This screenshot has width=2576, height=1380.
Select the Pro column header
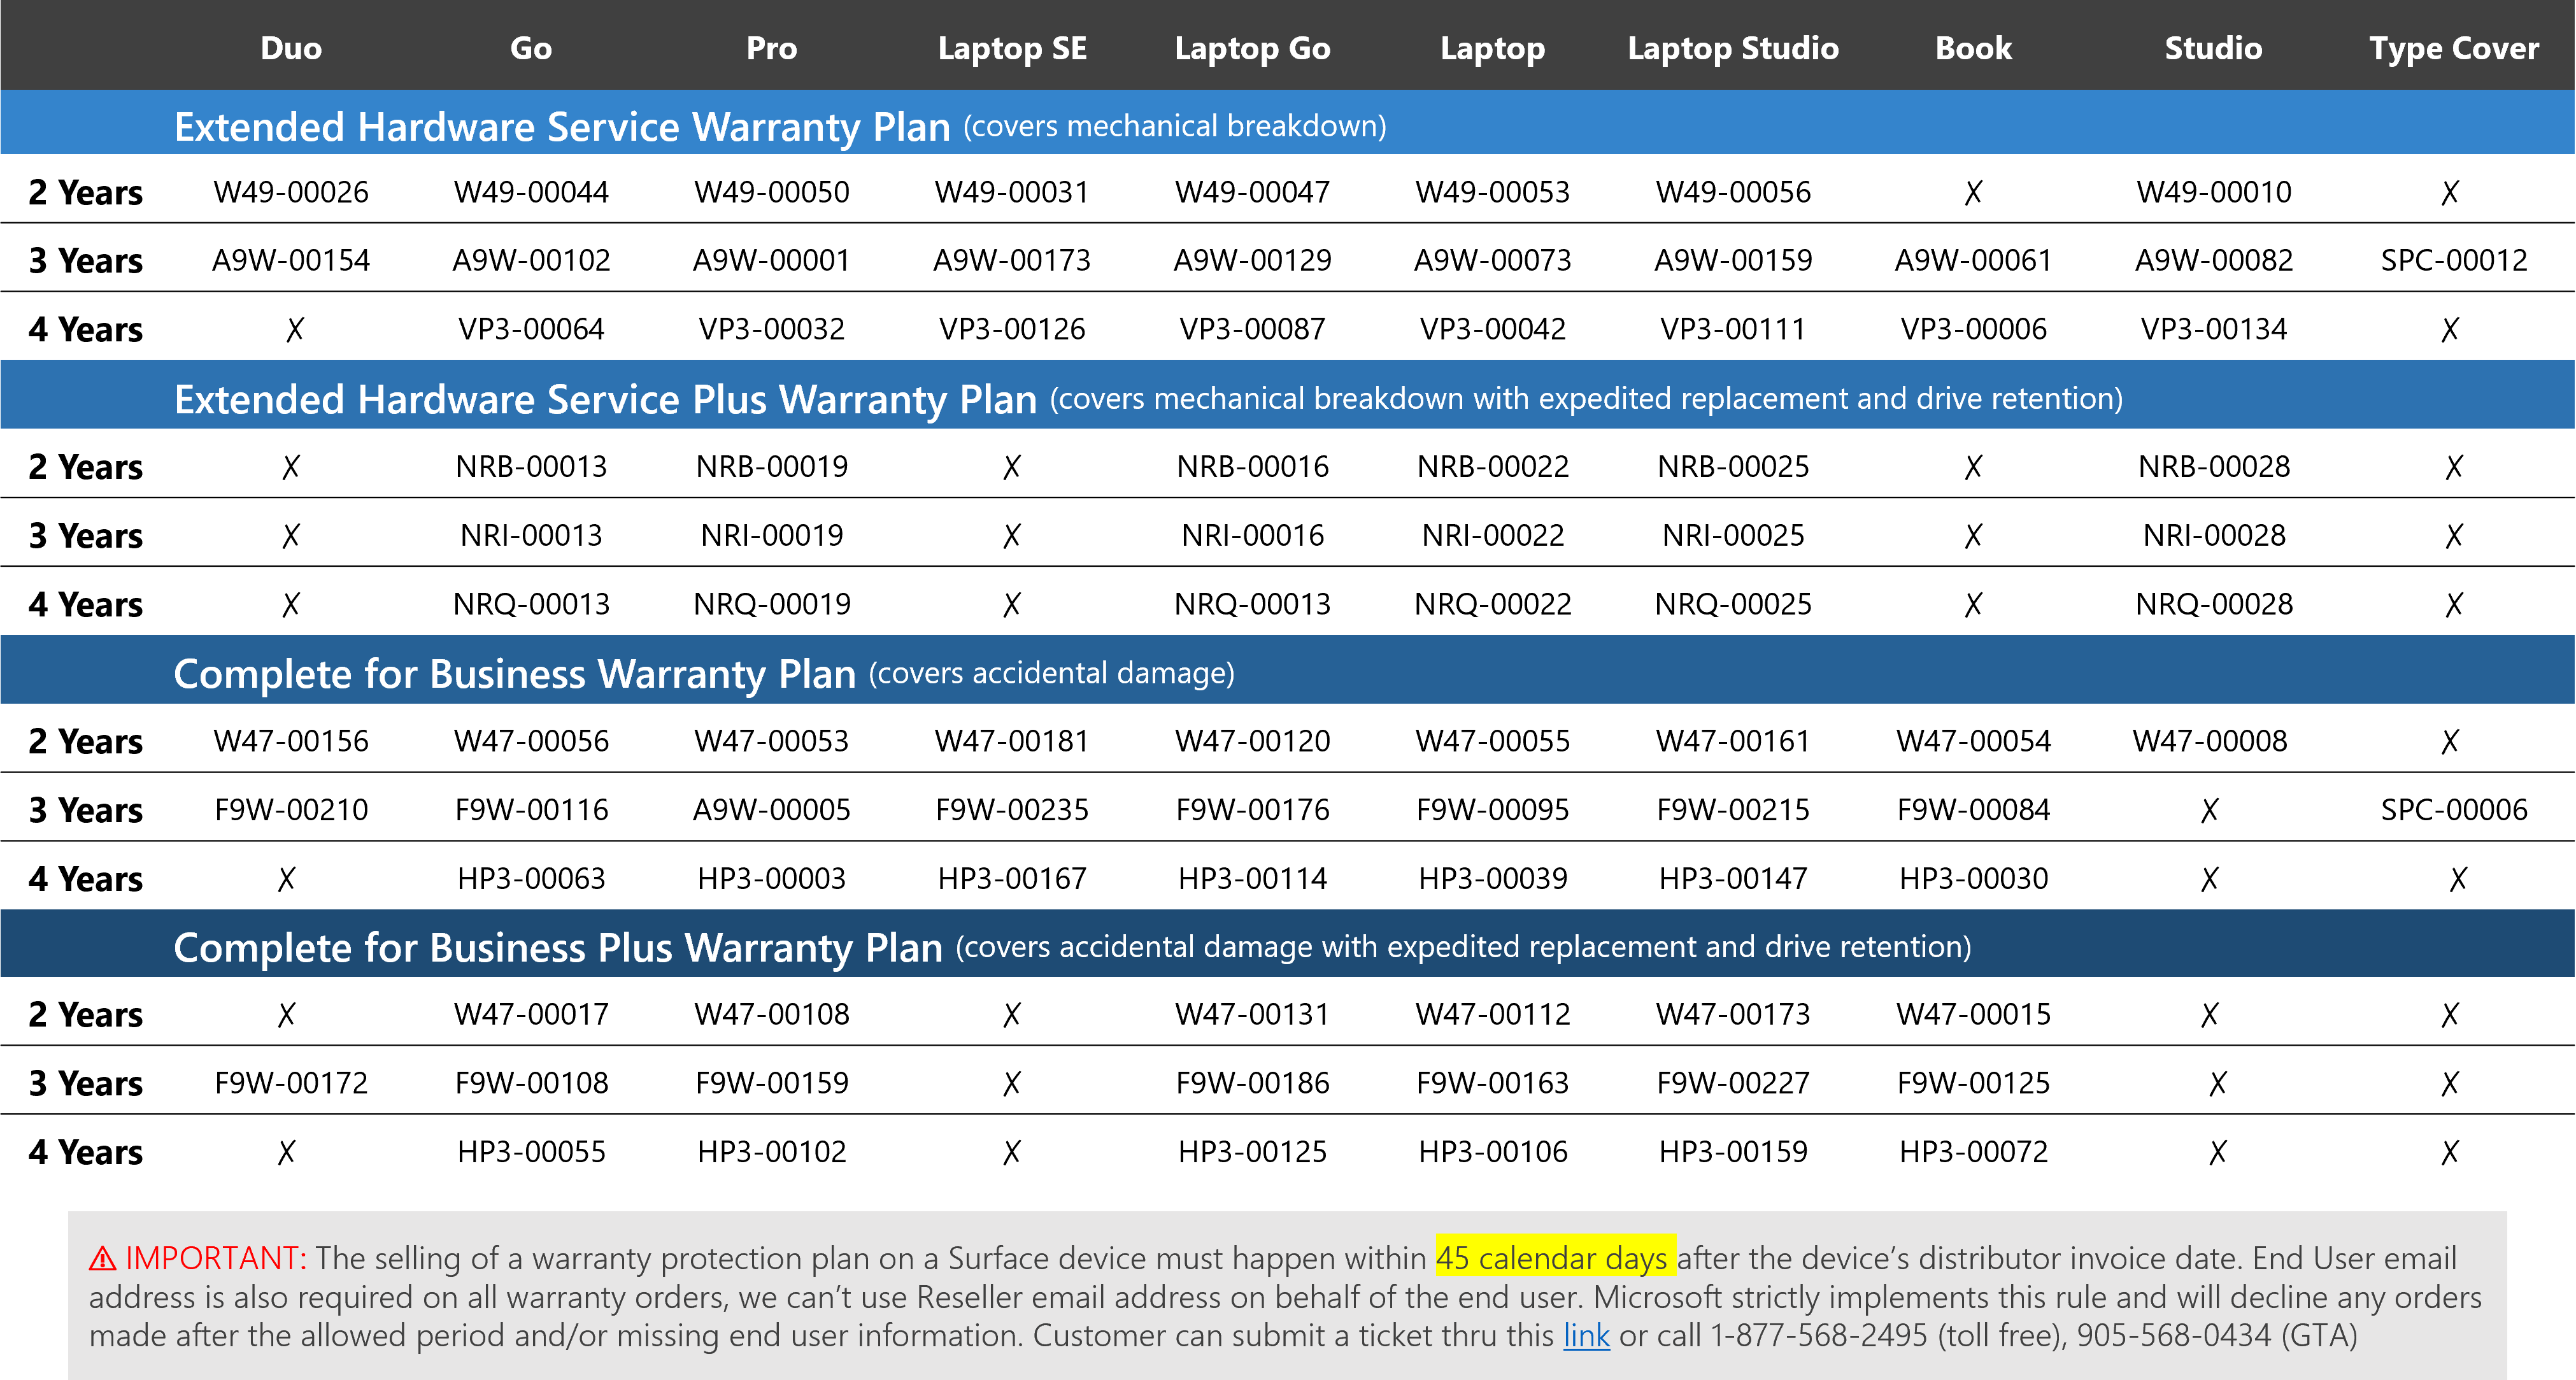coord(771,48)
